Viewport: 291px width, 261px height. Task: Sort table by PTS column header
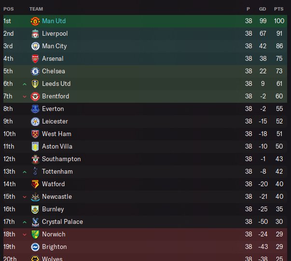pos(279,9)
